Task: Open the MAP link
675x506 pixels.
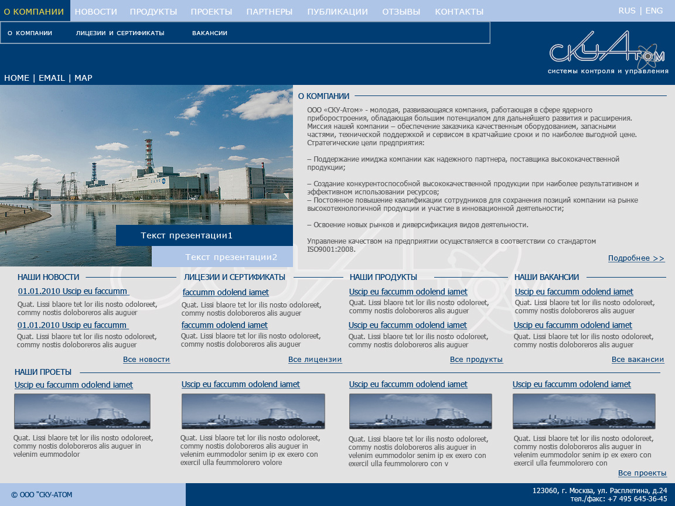Action: point(83,78)
